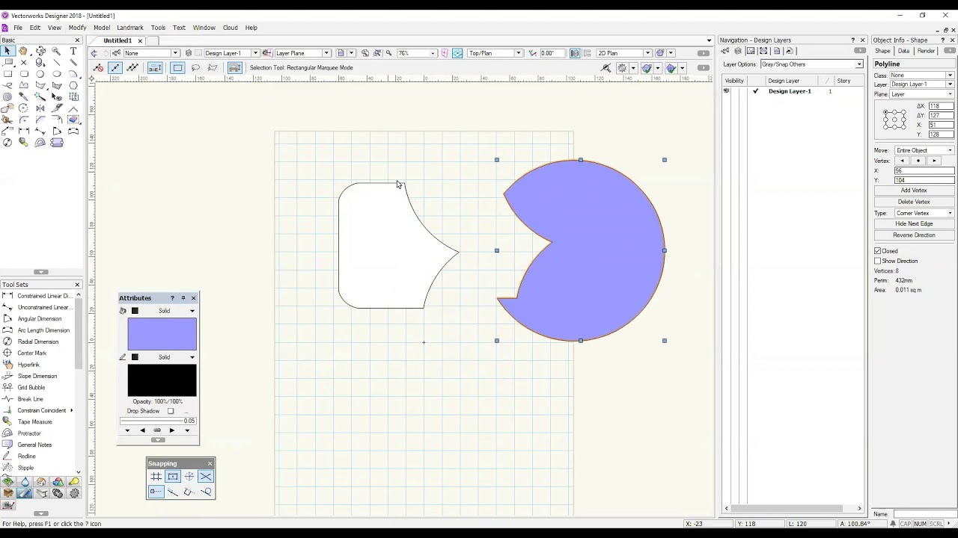This screenshot has height=538, width=958.
Task: Click the Add Vertex button
Action: coord(914,191)
